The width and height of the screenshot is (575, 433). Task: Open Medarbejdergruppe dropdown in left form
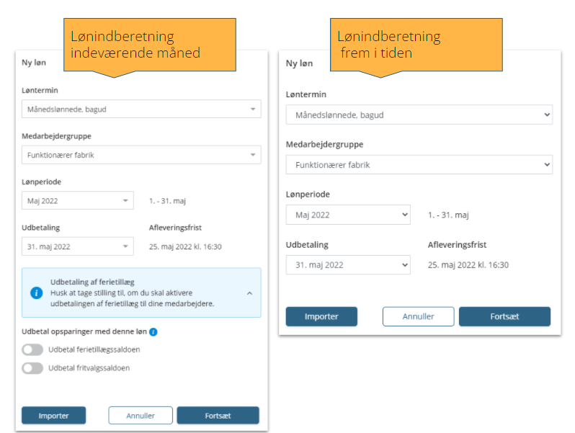pyautogui.click(x=141, y=155)
